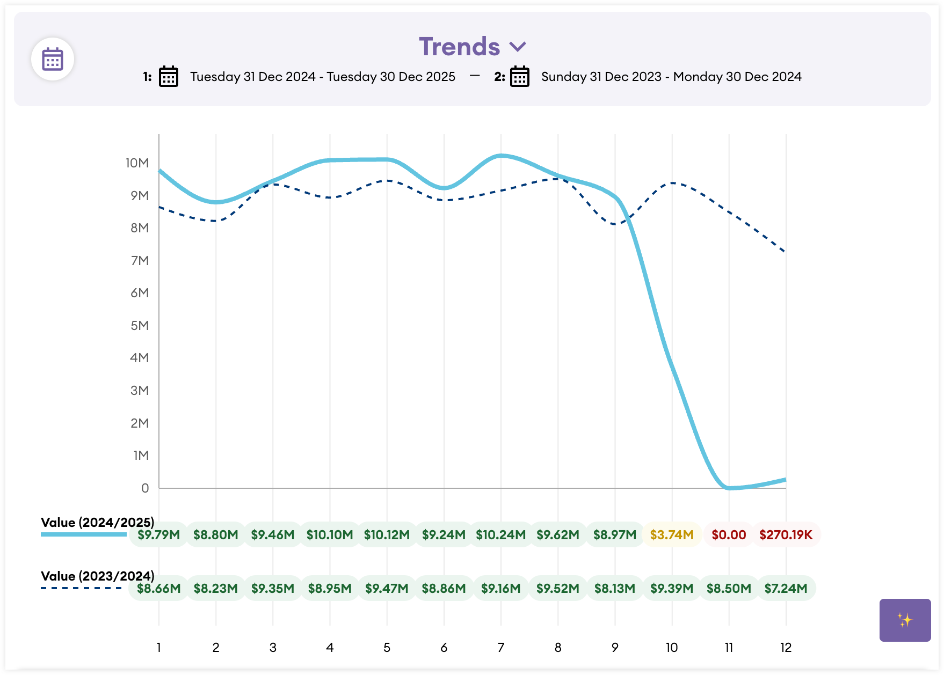
Task: Click the month 7 axis label
Action: (x=500, y=648)
